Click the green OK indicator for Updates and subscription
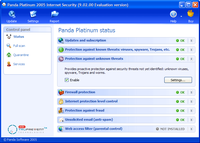The image size is (200, 143). tap(177, 41)
